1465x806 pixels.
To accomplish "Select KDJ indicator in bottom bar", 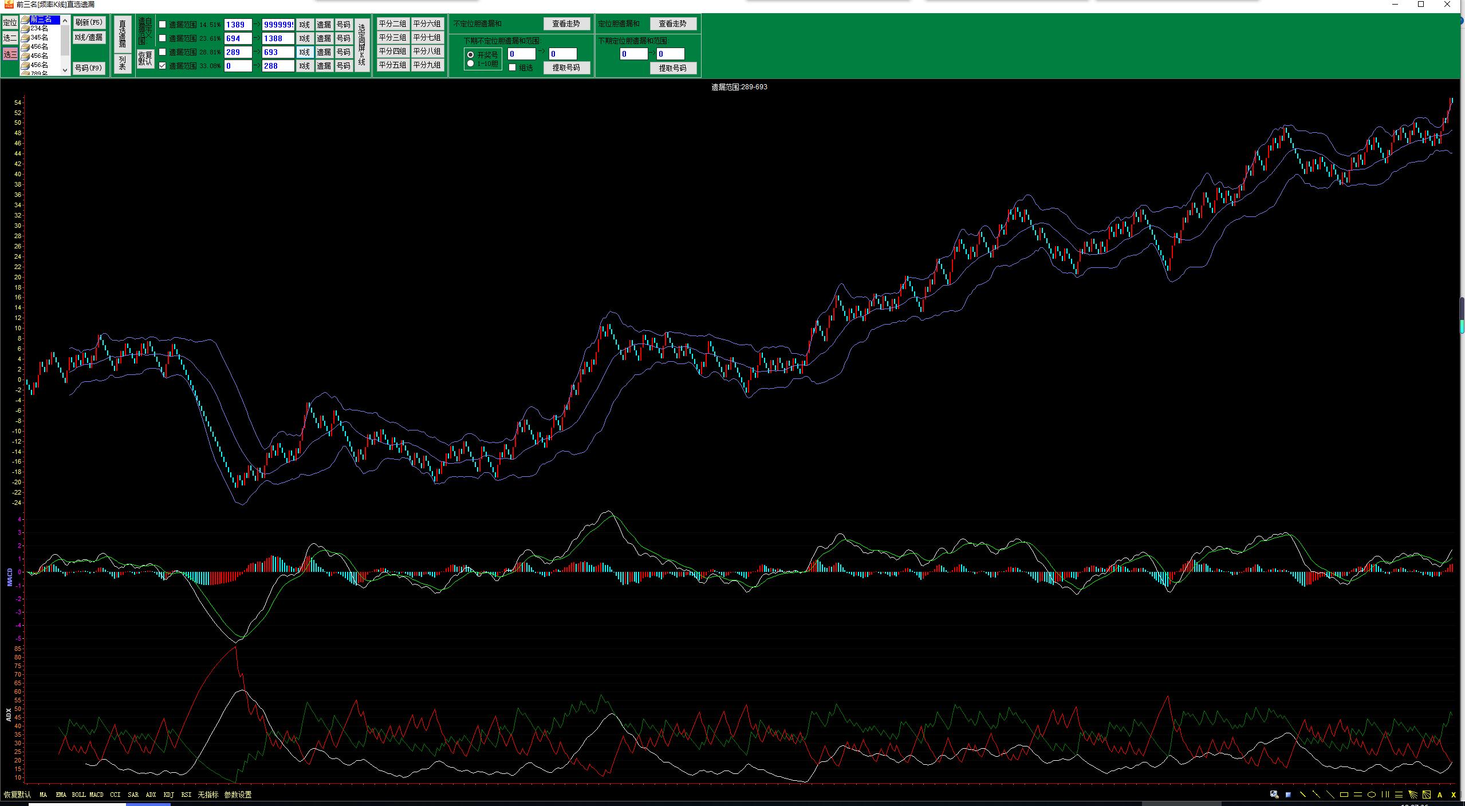I will [168, 795].
